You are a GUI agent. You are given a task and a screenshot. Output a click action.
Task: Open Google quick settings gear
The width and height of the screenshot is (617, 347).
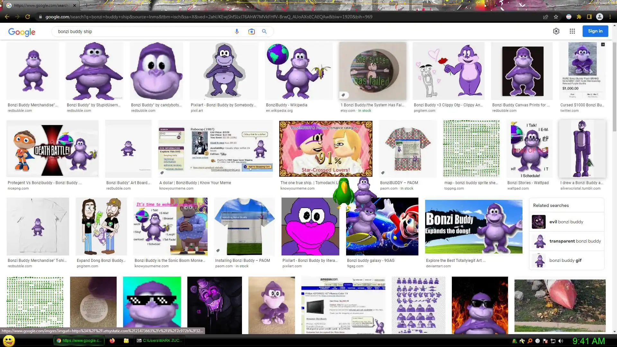pyautogui.click(x=556, y=31)
